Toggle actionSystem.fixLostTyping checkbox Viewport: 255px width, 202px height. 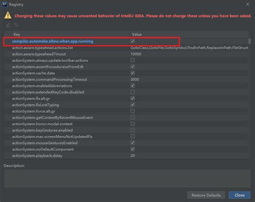pos(133,105)
